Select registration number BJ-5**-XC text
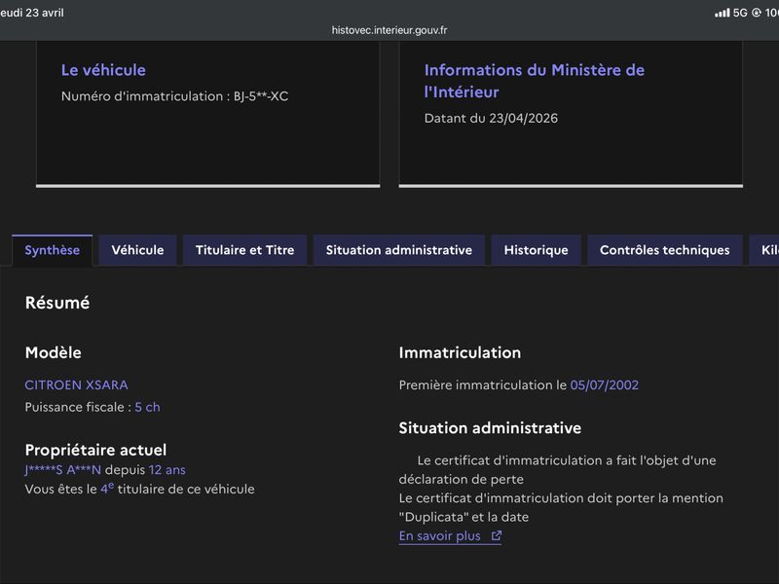The width and height of the screenshot is (779, 584). click(x=261, y=96)
